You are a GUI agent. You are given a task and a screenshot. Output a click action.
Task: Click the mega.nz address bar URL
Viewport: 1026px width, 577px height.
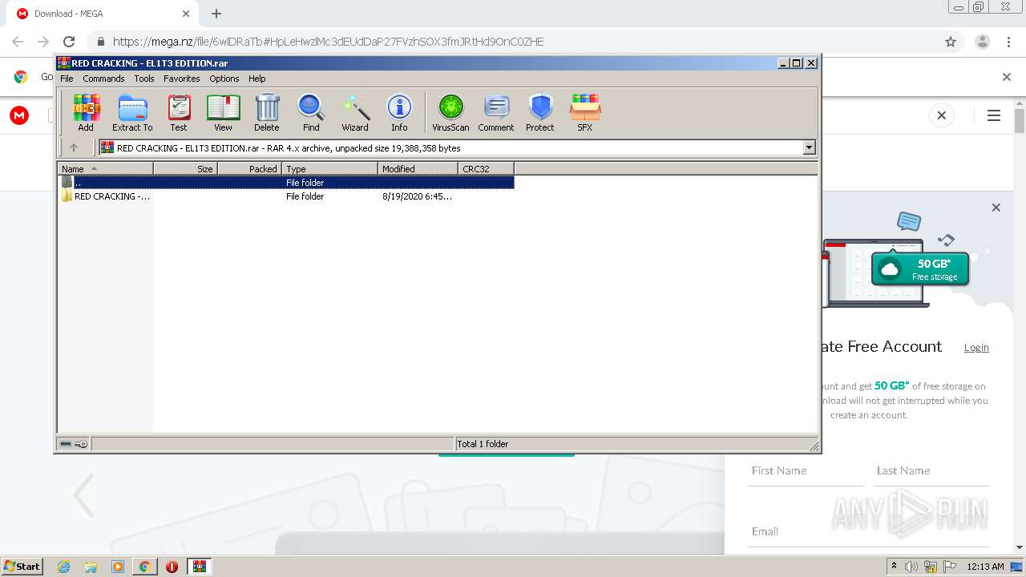coord(328,42)
